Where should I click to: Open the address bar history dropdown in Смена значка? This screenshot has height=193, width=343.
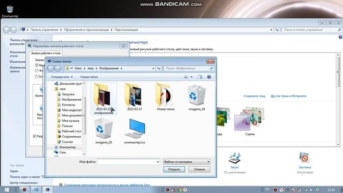pyautogui.click(x=153, y=69)
